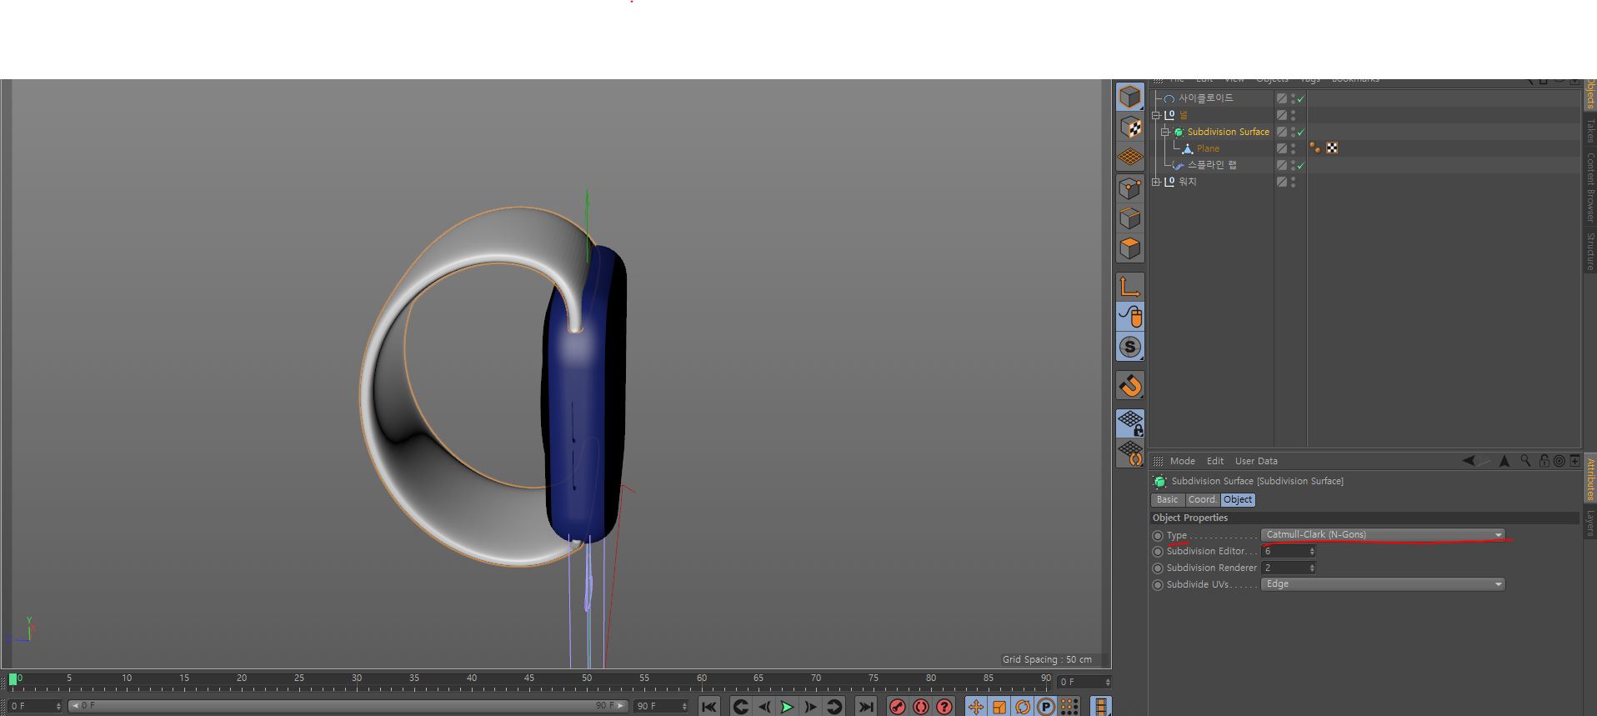This screenshot has height=716, width=1597.
Task: Toggle the layer swatch for 널 object
Action: click(x=1282, y=115)
